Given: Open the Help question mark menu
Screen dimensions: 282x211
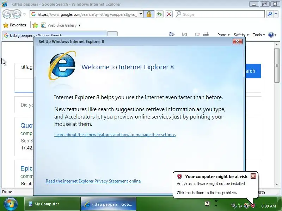Looking at the screenshot, I should click(272, 35).
